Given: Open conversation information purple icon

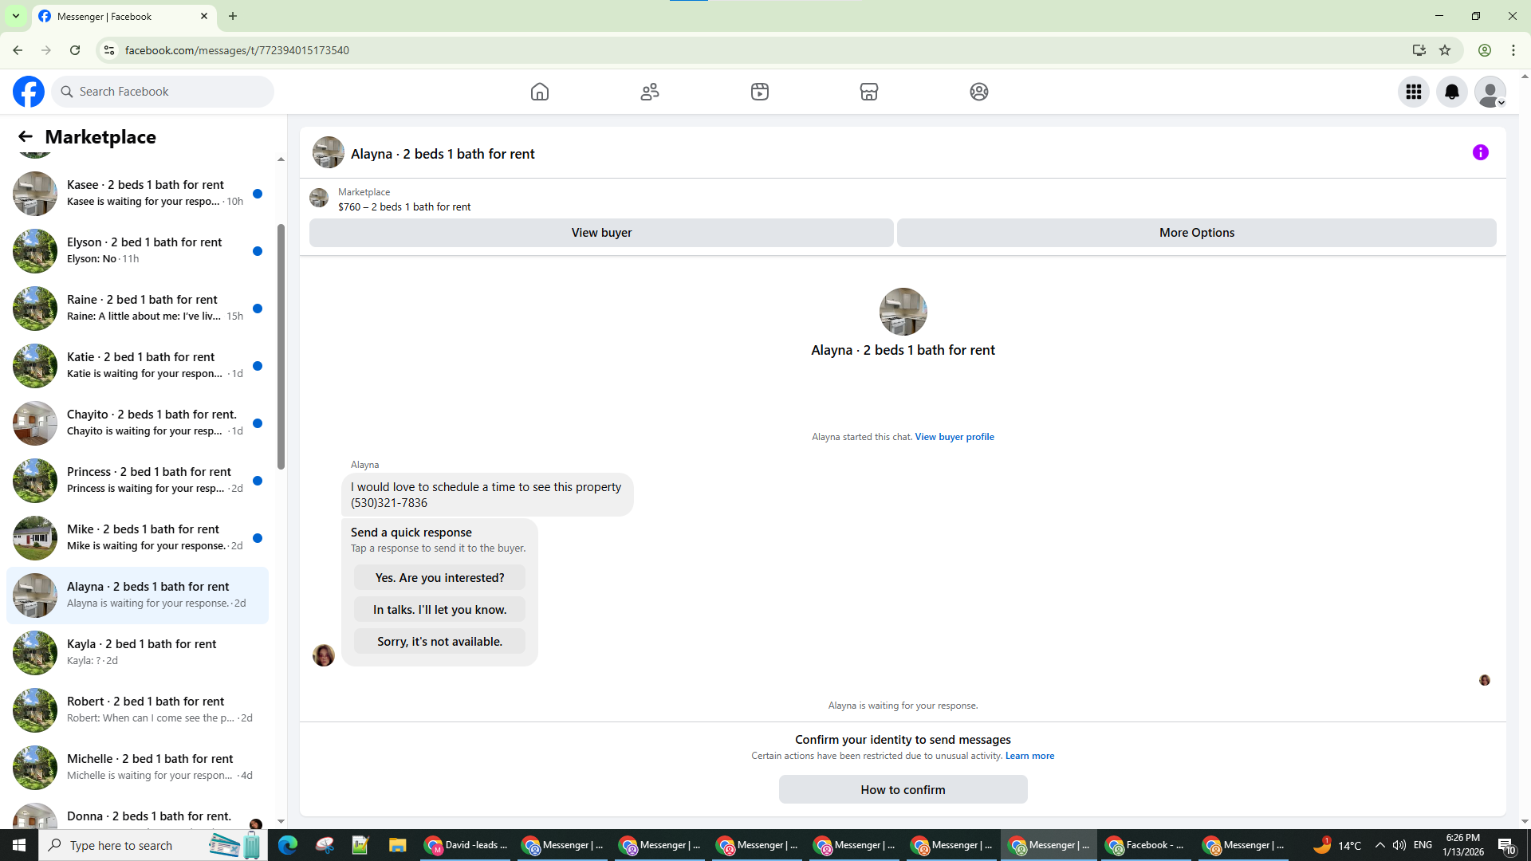Looking at the screenshot, I should tap(1481, 152).
